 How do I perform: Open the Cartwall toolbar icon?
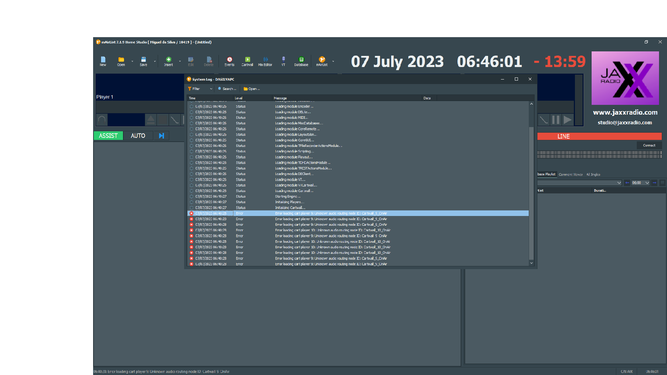pyautogui.click(x=247, y=61)
